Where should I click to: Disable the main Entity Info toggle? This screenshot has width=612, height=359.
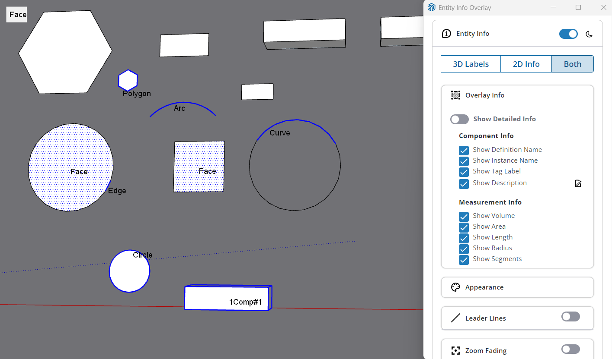568,34
